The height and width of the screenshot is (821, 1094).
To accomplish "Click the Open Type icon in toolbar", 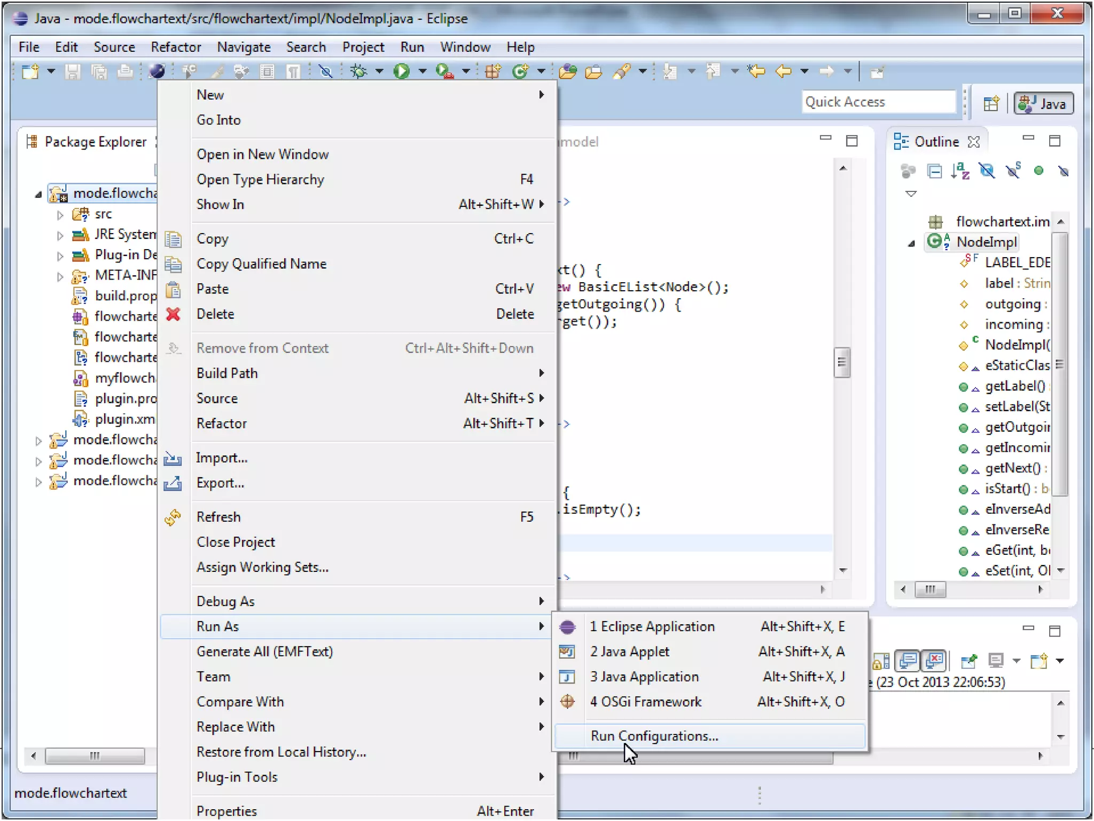I will point(568,71).
